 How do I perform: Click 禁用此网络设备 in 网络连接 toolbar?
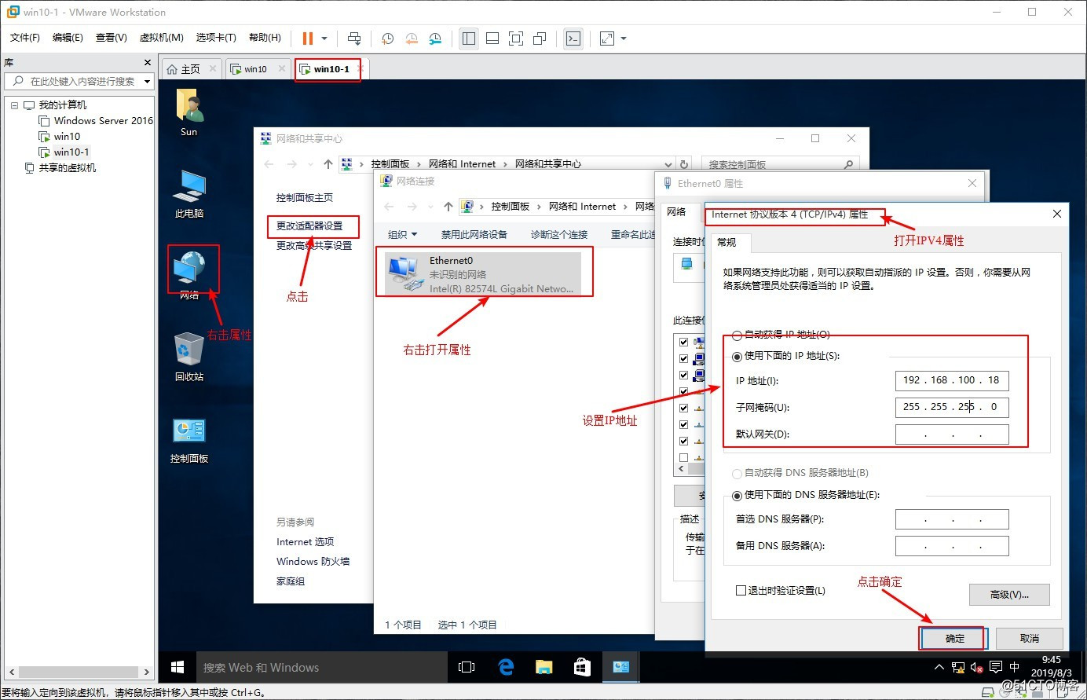tap(474, 235)
